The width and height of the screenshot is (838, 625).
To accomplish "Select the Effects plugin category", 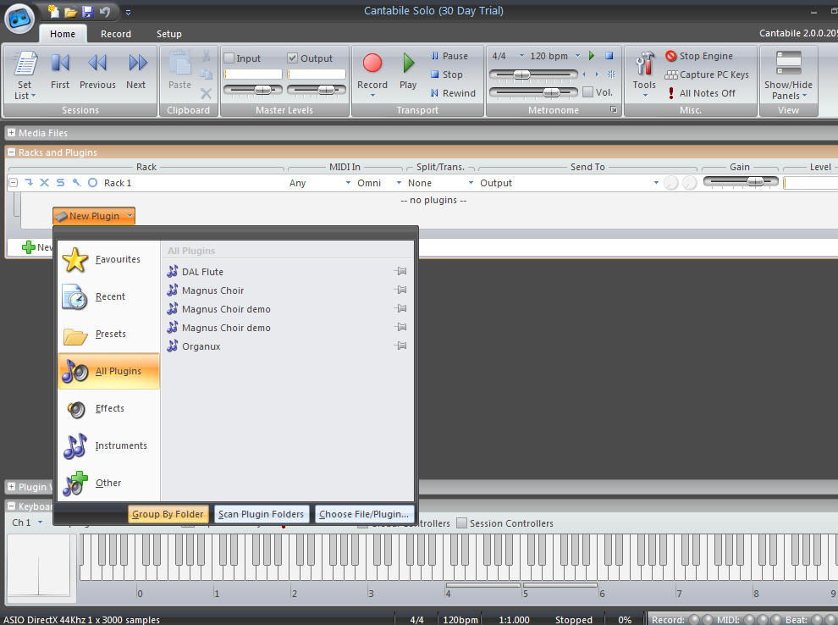I will pos(108,408).
